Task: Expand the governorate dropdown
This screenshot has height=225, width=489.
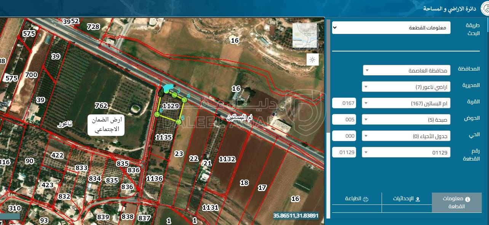Action: point(406,71)
